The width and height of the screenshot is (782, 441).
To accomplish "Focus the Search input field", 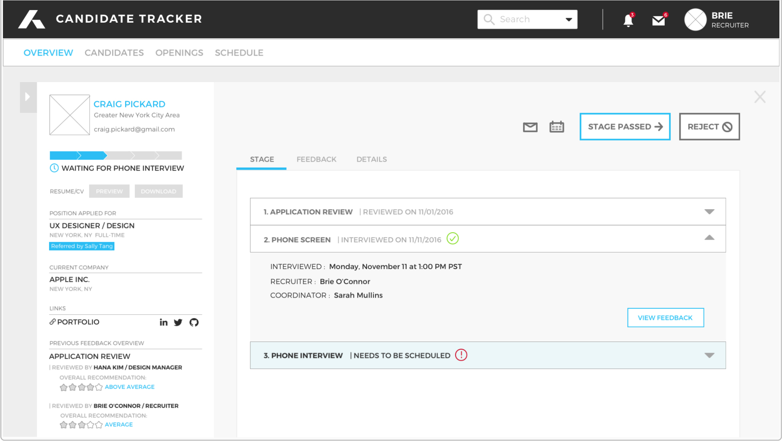I will (527, 19).
